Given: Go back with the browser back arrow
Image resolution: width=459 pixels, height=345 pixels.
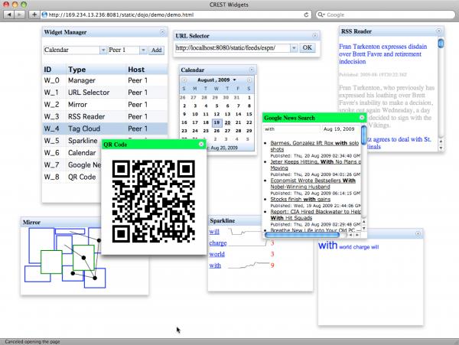Looking at the screenshot, I should 8,15.
